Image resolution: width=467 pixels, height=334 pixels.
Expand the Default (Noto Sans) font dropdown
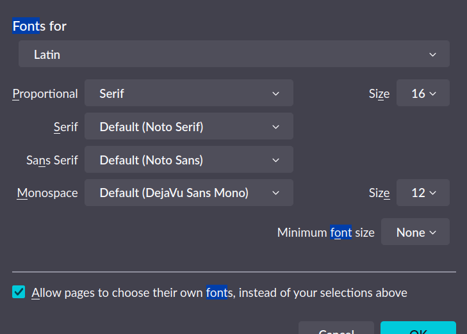pyautogui.click(x=189, y=160)
